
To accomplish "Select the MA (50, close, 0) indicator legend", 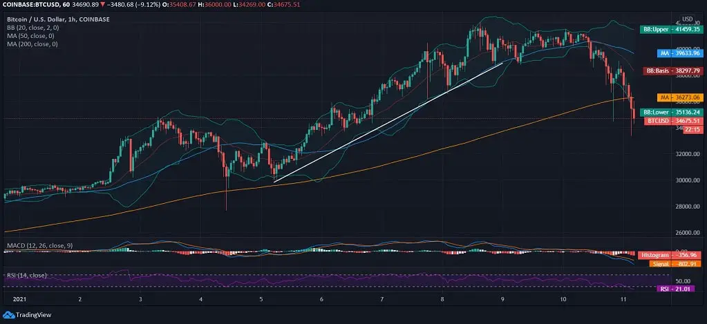I will click(x=32, y=36).
